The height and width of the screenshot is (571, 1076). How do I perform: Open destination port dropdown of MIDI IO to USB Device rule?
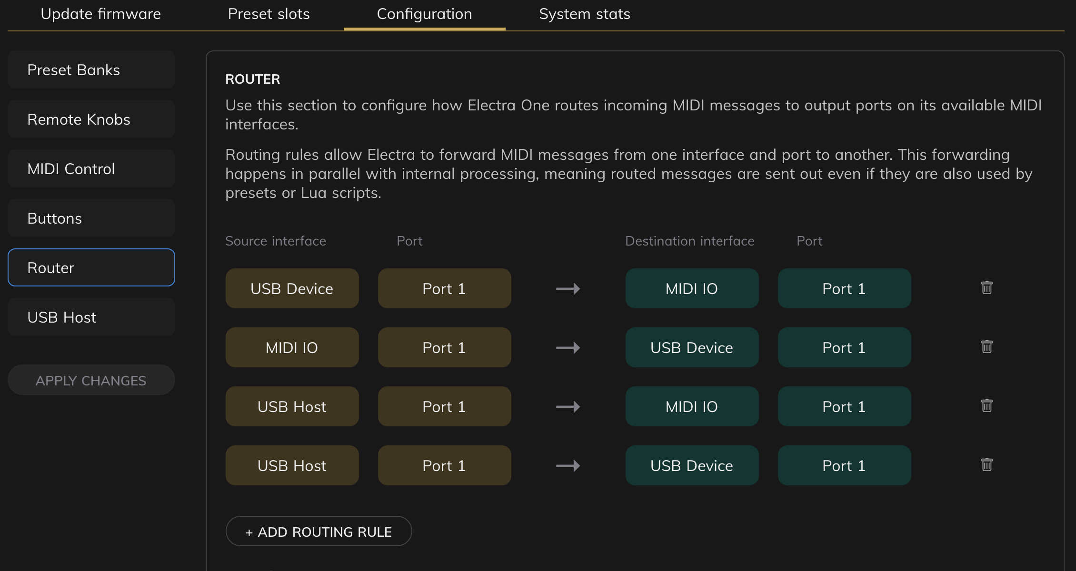844,347
